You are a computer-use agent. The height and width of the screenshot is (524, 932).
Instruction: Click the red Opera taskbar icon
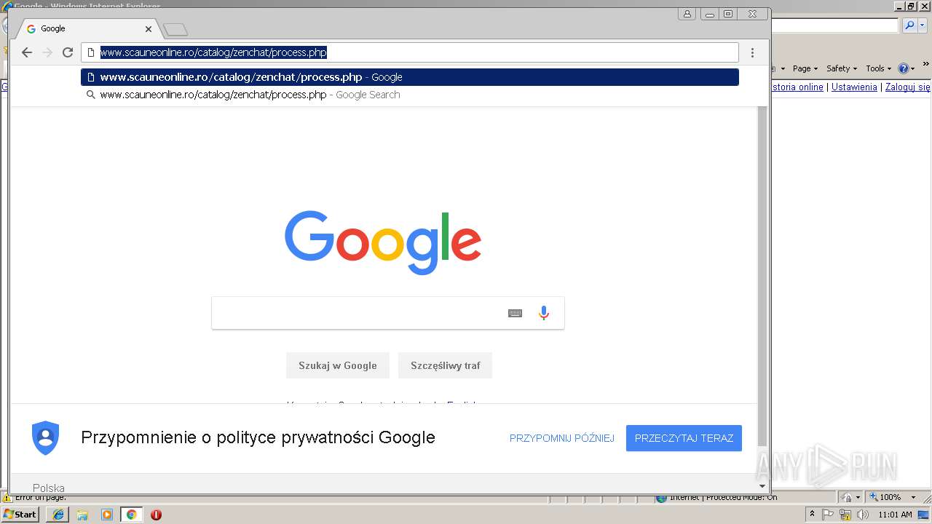(x=156, y=515)
